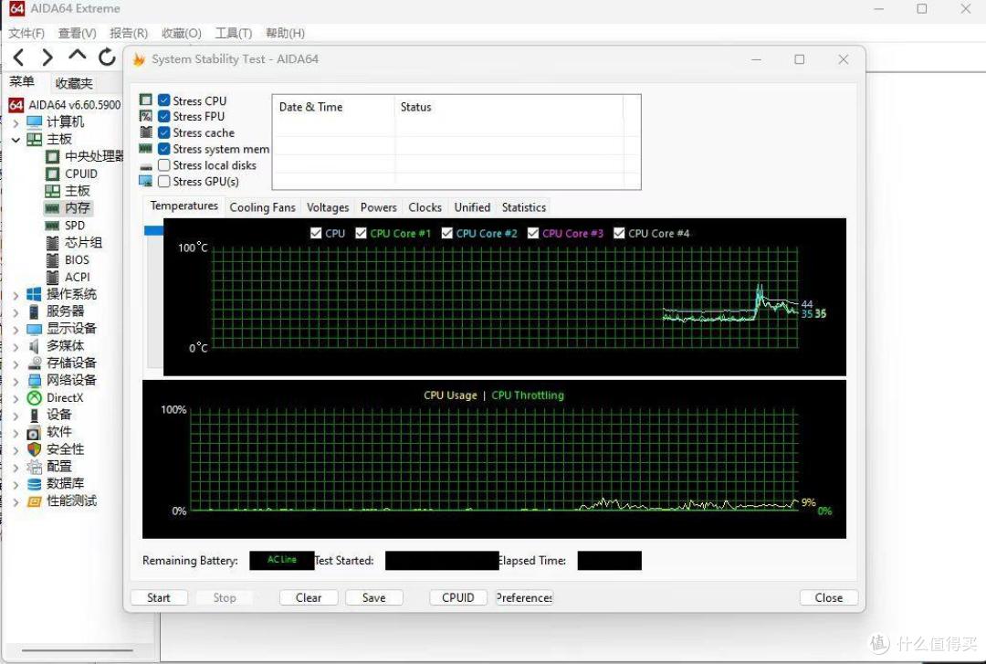
Task: Save the stability test results
Action: [x=374, y=597]
